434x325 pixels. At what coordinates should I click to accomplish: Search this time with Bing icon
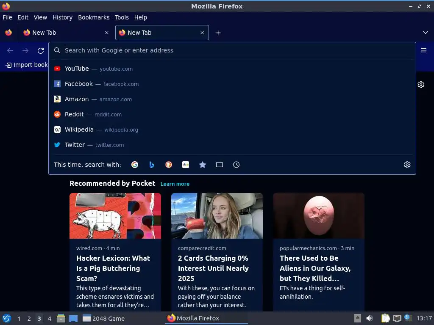coord(152,165)
